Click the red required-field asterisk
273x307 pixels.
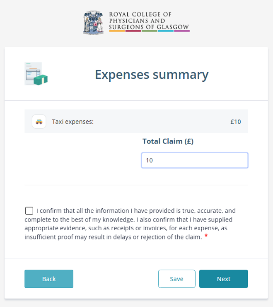(206, 236)
